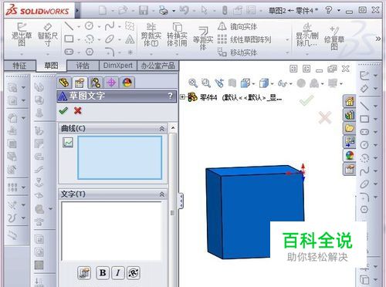Select the Corner Rectangle tool in the ribbon
386x287 pixels.
point(69,39)
